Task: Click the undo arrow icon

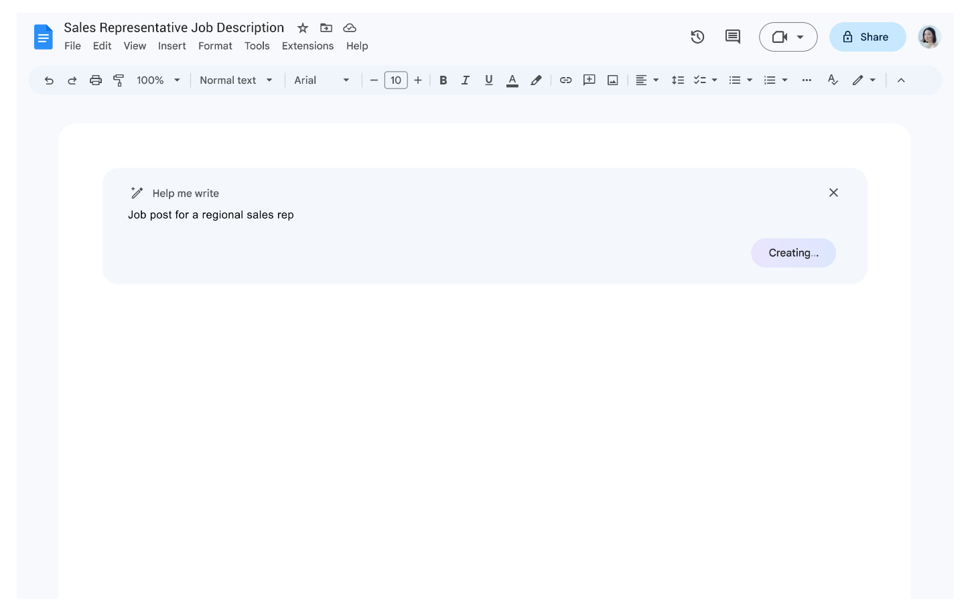Action: pos(49,80)
